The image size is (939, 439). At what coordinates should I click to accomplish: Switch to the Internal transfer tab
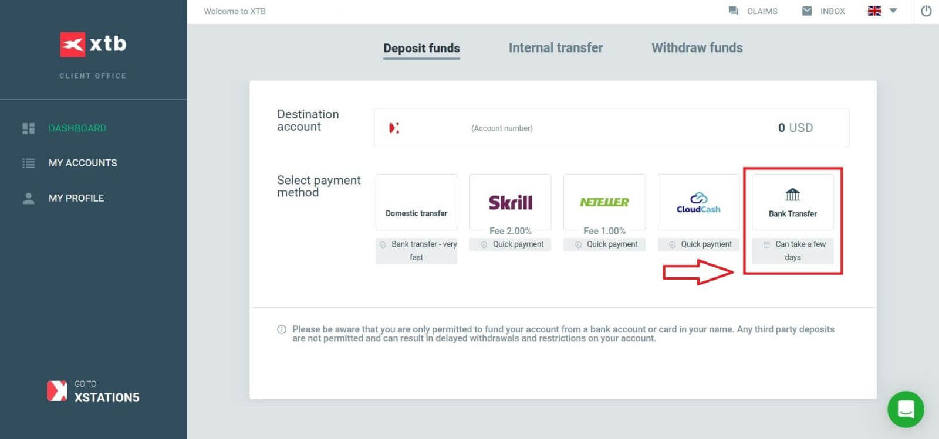pyautogui.click(x=555, y=47)
